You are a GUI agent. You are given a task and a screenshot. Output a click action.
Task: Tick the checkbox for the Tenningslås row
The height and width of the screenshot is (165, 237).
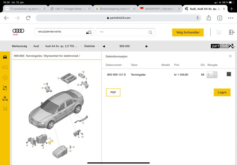pyautogui.click(x=229, y=75)
